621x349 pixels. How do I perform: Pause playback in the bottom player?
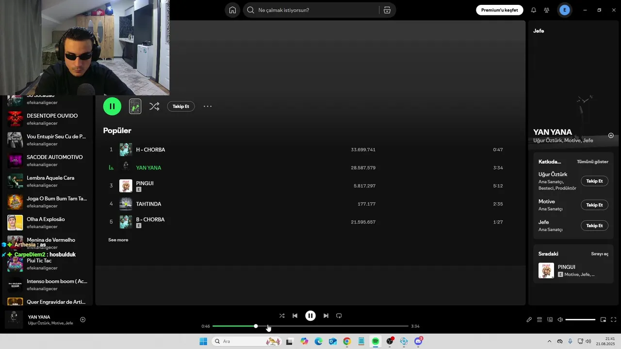tap(310, 316)
